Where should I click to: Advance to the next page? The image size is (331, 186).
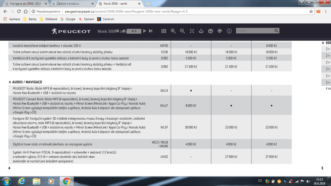pos(145,31)
